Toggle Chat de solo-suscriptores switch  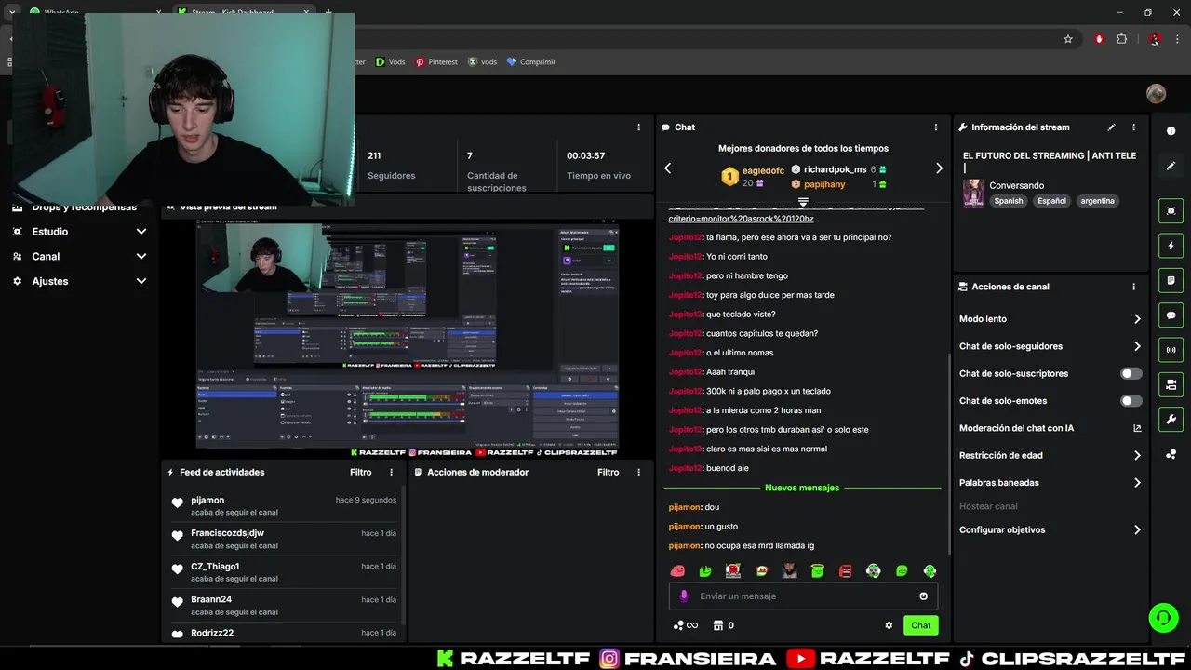coord(1131,373)
